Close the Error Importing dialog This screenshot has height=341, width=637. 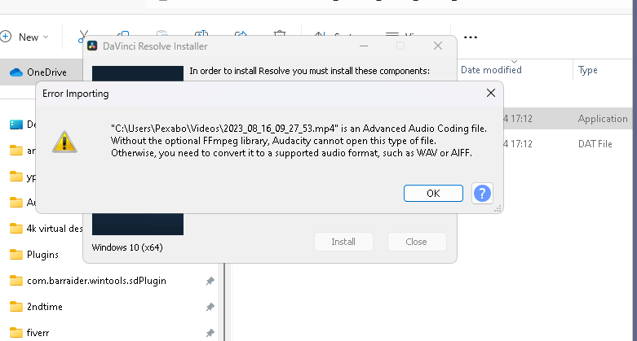click(x=491, y=93)
